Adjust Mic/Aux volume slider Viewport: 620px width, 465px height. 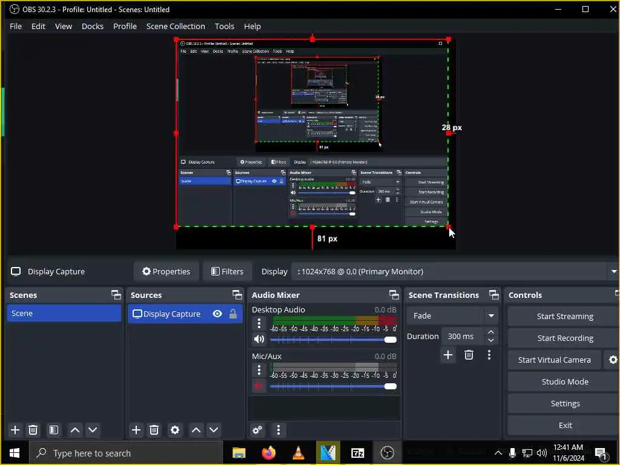click(x=334, y=386)
